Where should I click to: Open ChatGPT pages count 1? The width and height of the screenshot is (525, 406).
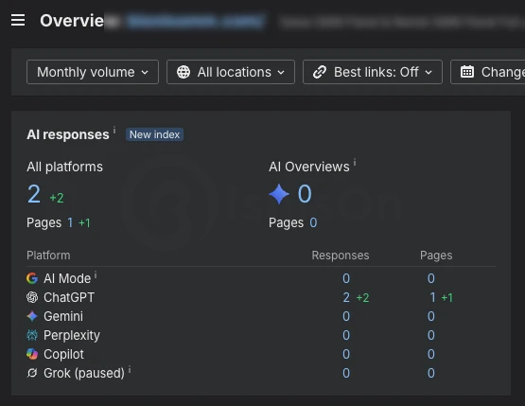pyautogui.click(x=432, y=297)
